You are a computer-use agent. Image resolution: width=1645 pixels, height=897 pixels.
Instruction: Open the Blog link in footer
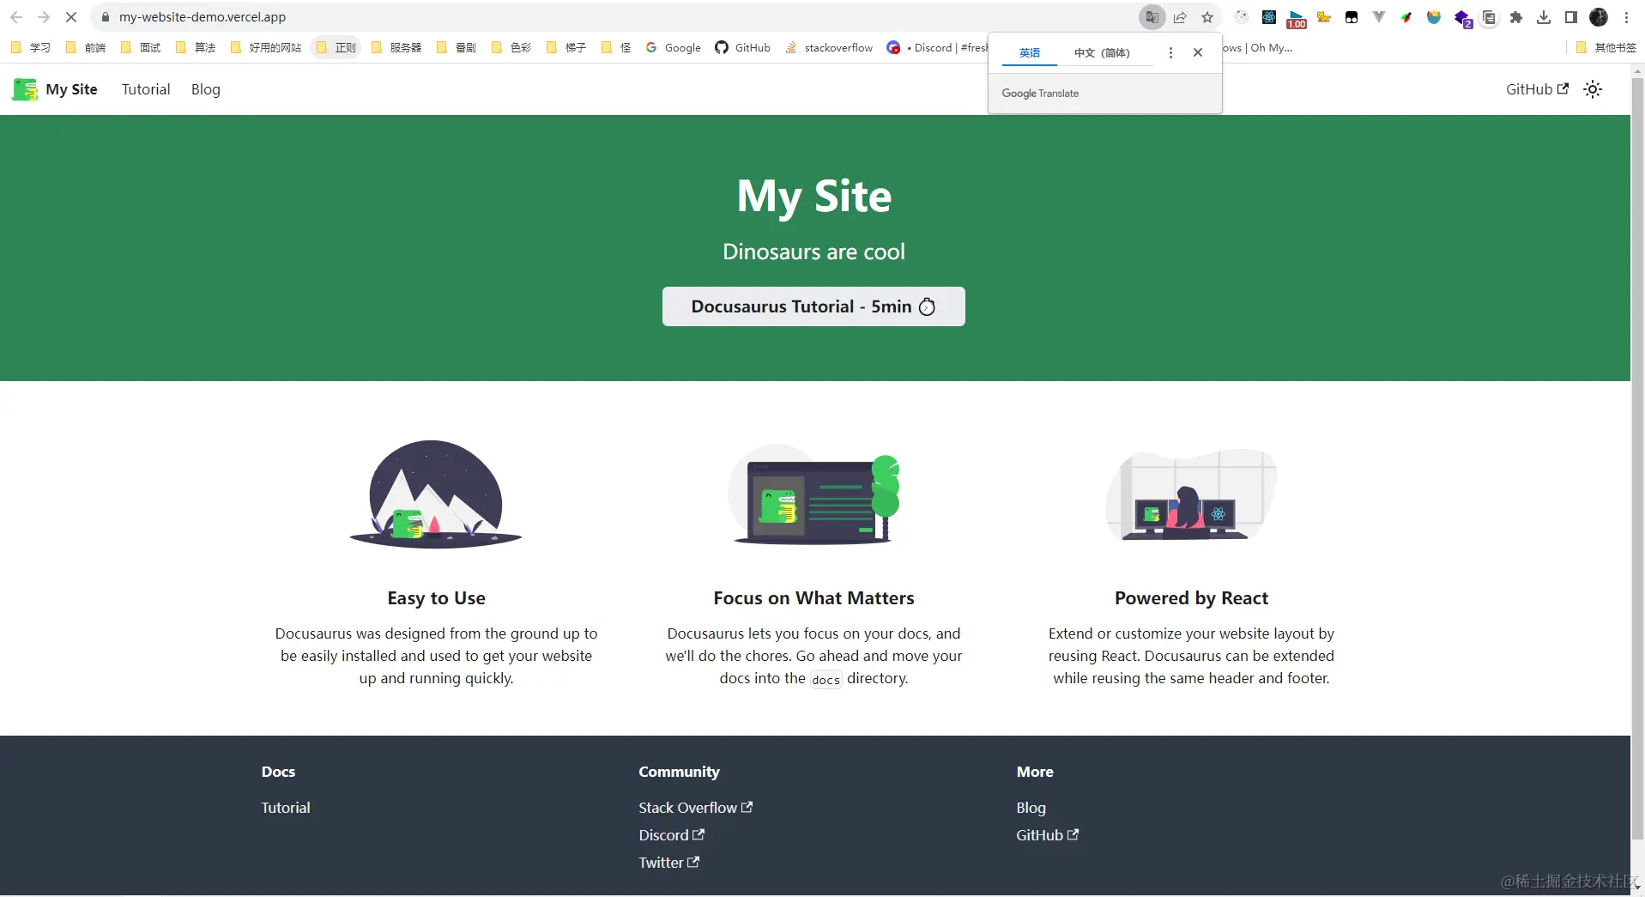point(1031,808)
